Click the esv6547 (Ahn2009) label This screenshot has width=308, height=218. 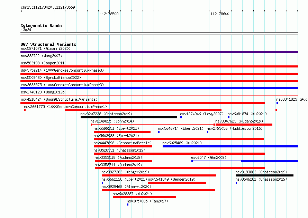pyautogui.click(x=209, y=157)
